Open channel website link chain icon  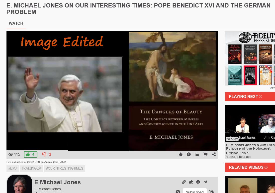[184, 182]
